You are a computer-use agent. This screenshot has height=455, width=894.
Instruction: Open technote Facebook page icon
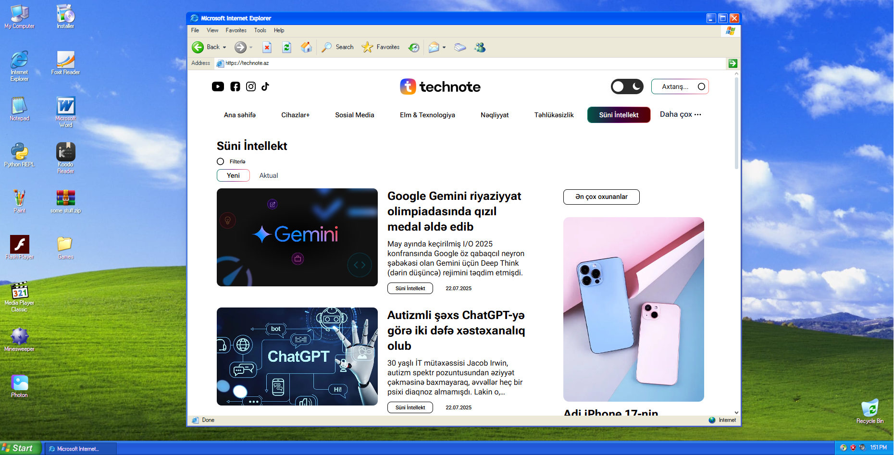coord(235,86)
